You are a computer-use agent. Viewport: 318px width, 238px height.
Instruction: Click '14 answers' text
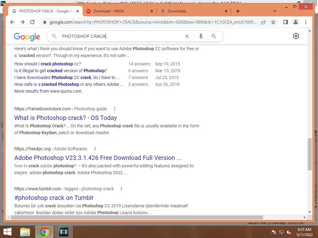[x=139, y=64]
